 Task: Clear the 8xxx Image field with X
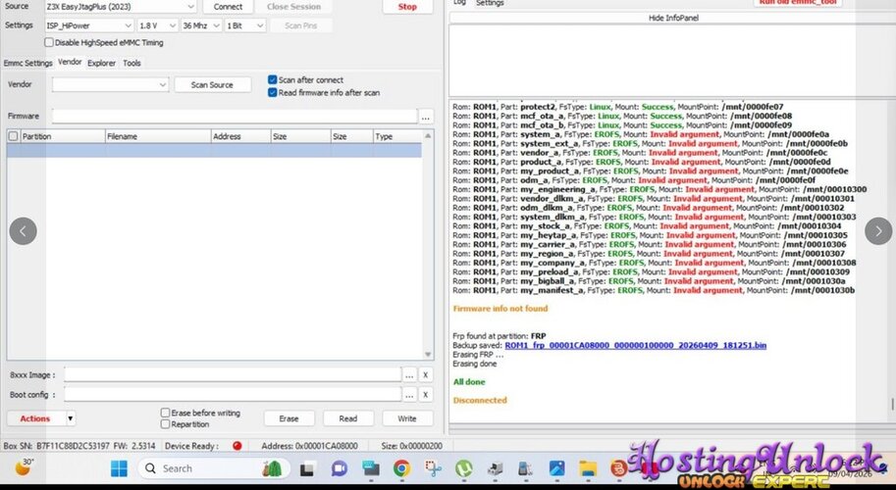pos(426,374)
